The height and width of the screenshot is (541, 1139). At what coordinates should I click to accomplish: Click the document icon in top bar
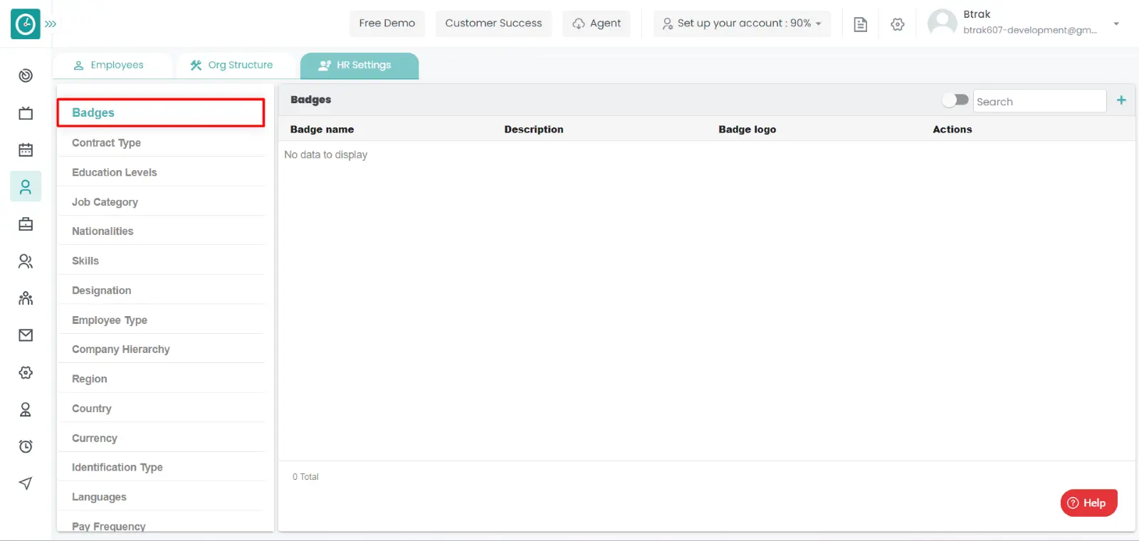click(x=861, y=24)
